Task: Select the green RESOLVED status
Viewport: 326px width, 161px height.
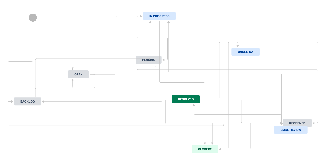Action: point(186,99)
